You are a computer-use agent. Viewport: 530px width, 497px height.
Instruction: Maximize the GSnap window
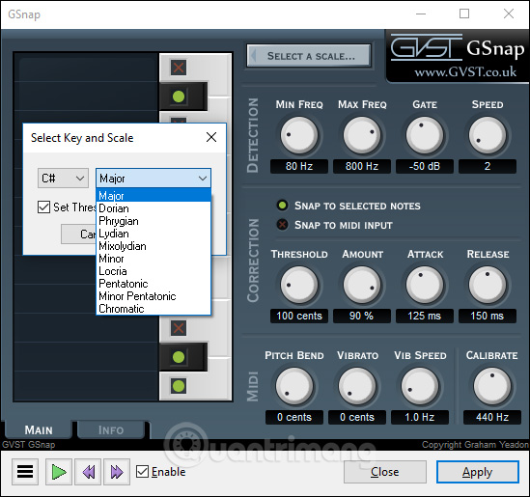tap(464, 14)
